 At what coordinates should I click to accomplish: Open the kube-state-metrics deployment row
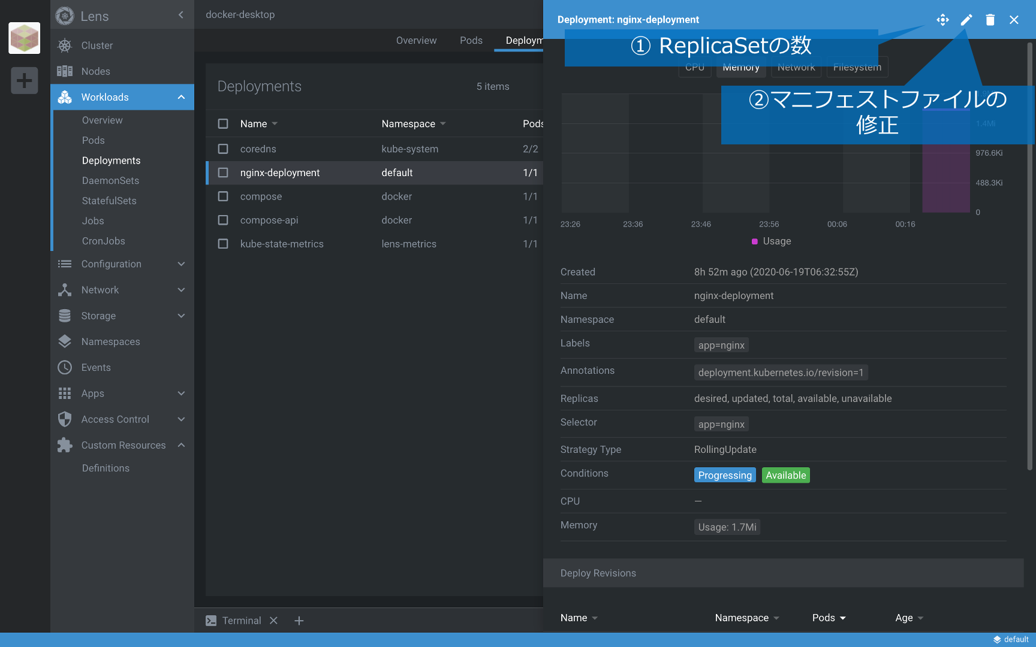click(375, 244)
